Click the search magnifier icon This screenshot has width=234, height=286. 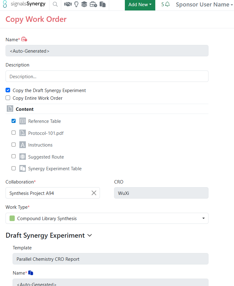click(55, 5)
